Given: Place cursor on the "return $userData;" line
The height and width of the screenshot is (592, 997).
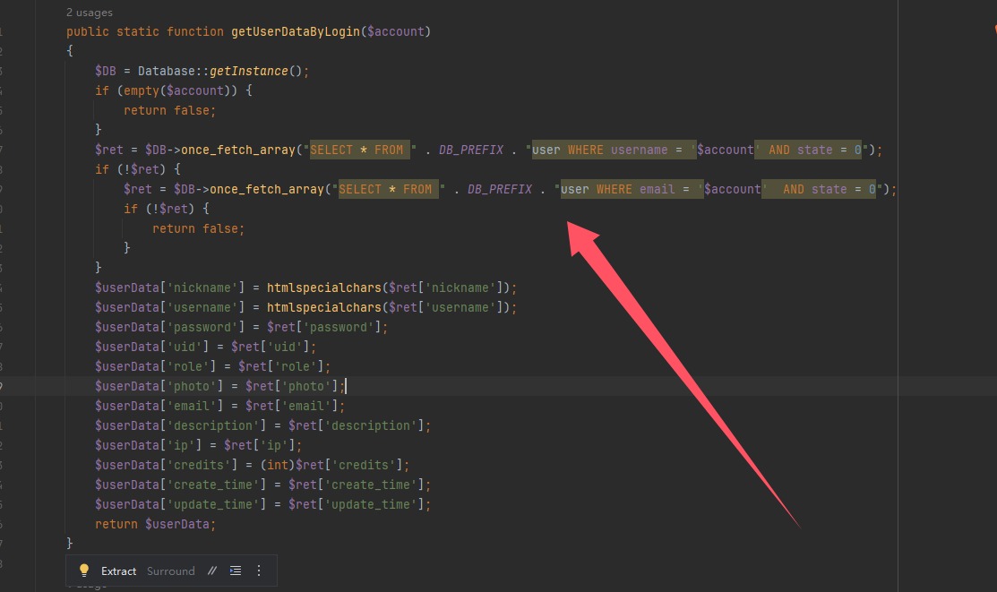Looking at the screenshot, I should pyautogui.click(x=156, y=524).
